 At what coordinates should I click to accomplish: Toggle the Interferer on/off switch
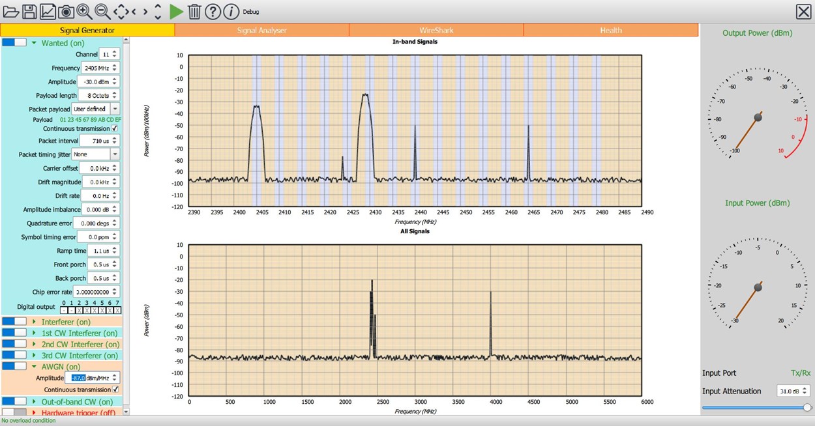(x=14, y=322)
